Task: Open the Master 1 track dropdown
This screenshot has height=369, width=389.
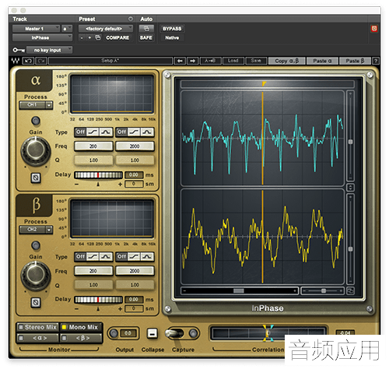Action: 37,29
